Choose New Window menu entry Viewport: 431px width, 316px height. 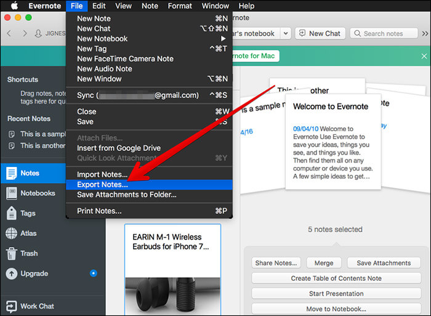pyautogui.click(x=149, y=79)
